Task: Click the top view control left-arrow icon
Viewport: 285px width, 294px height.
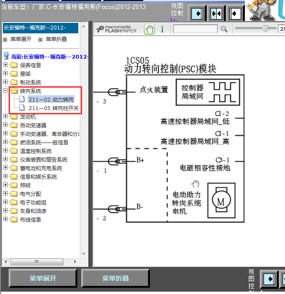Action: (x=235, y=13)
